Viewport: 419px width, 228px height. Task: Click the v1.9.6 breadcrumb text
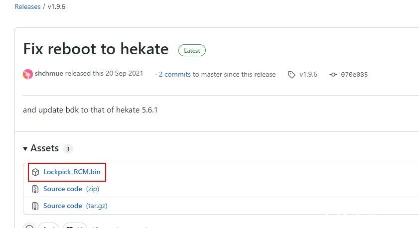[x=58, y=7]
